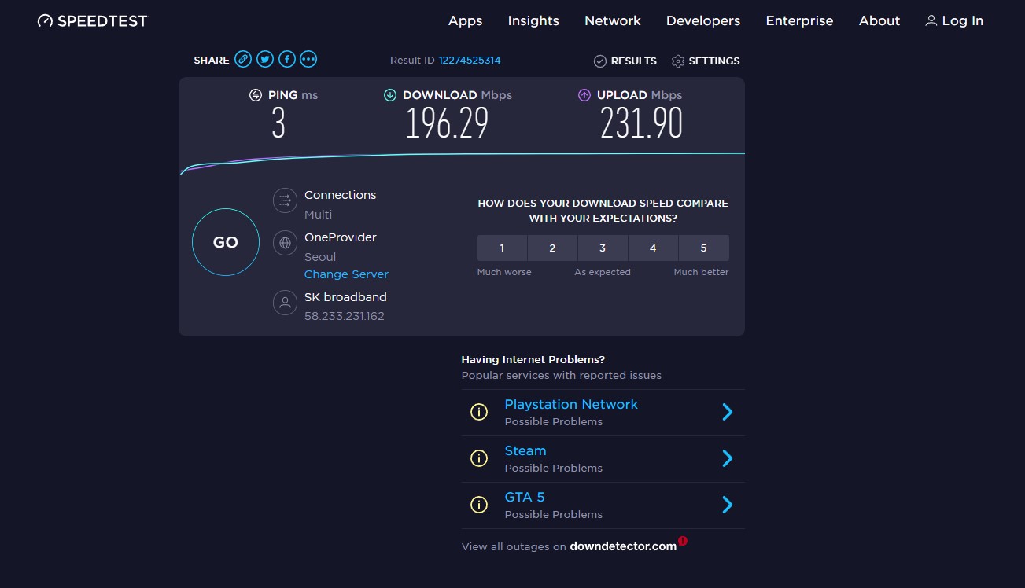Viewport: 1025px width, 588px height.
Task: Click the SHARE label
Action: (212, 61)
